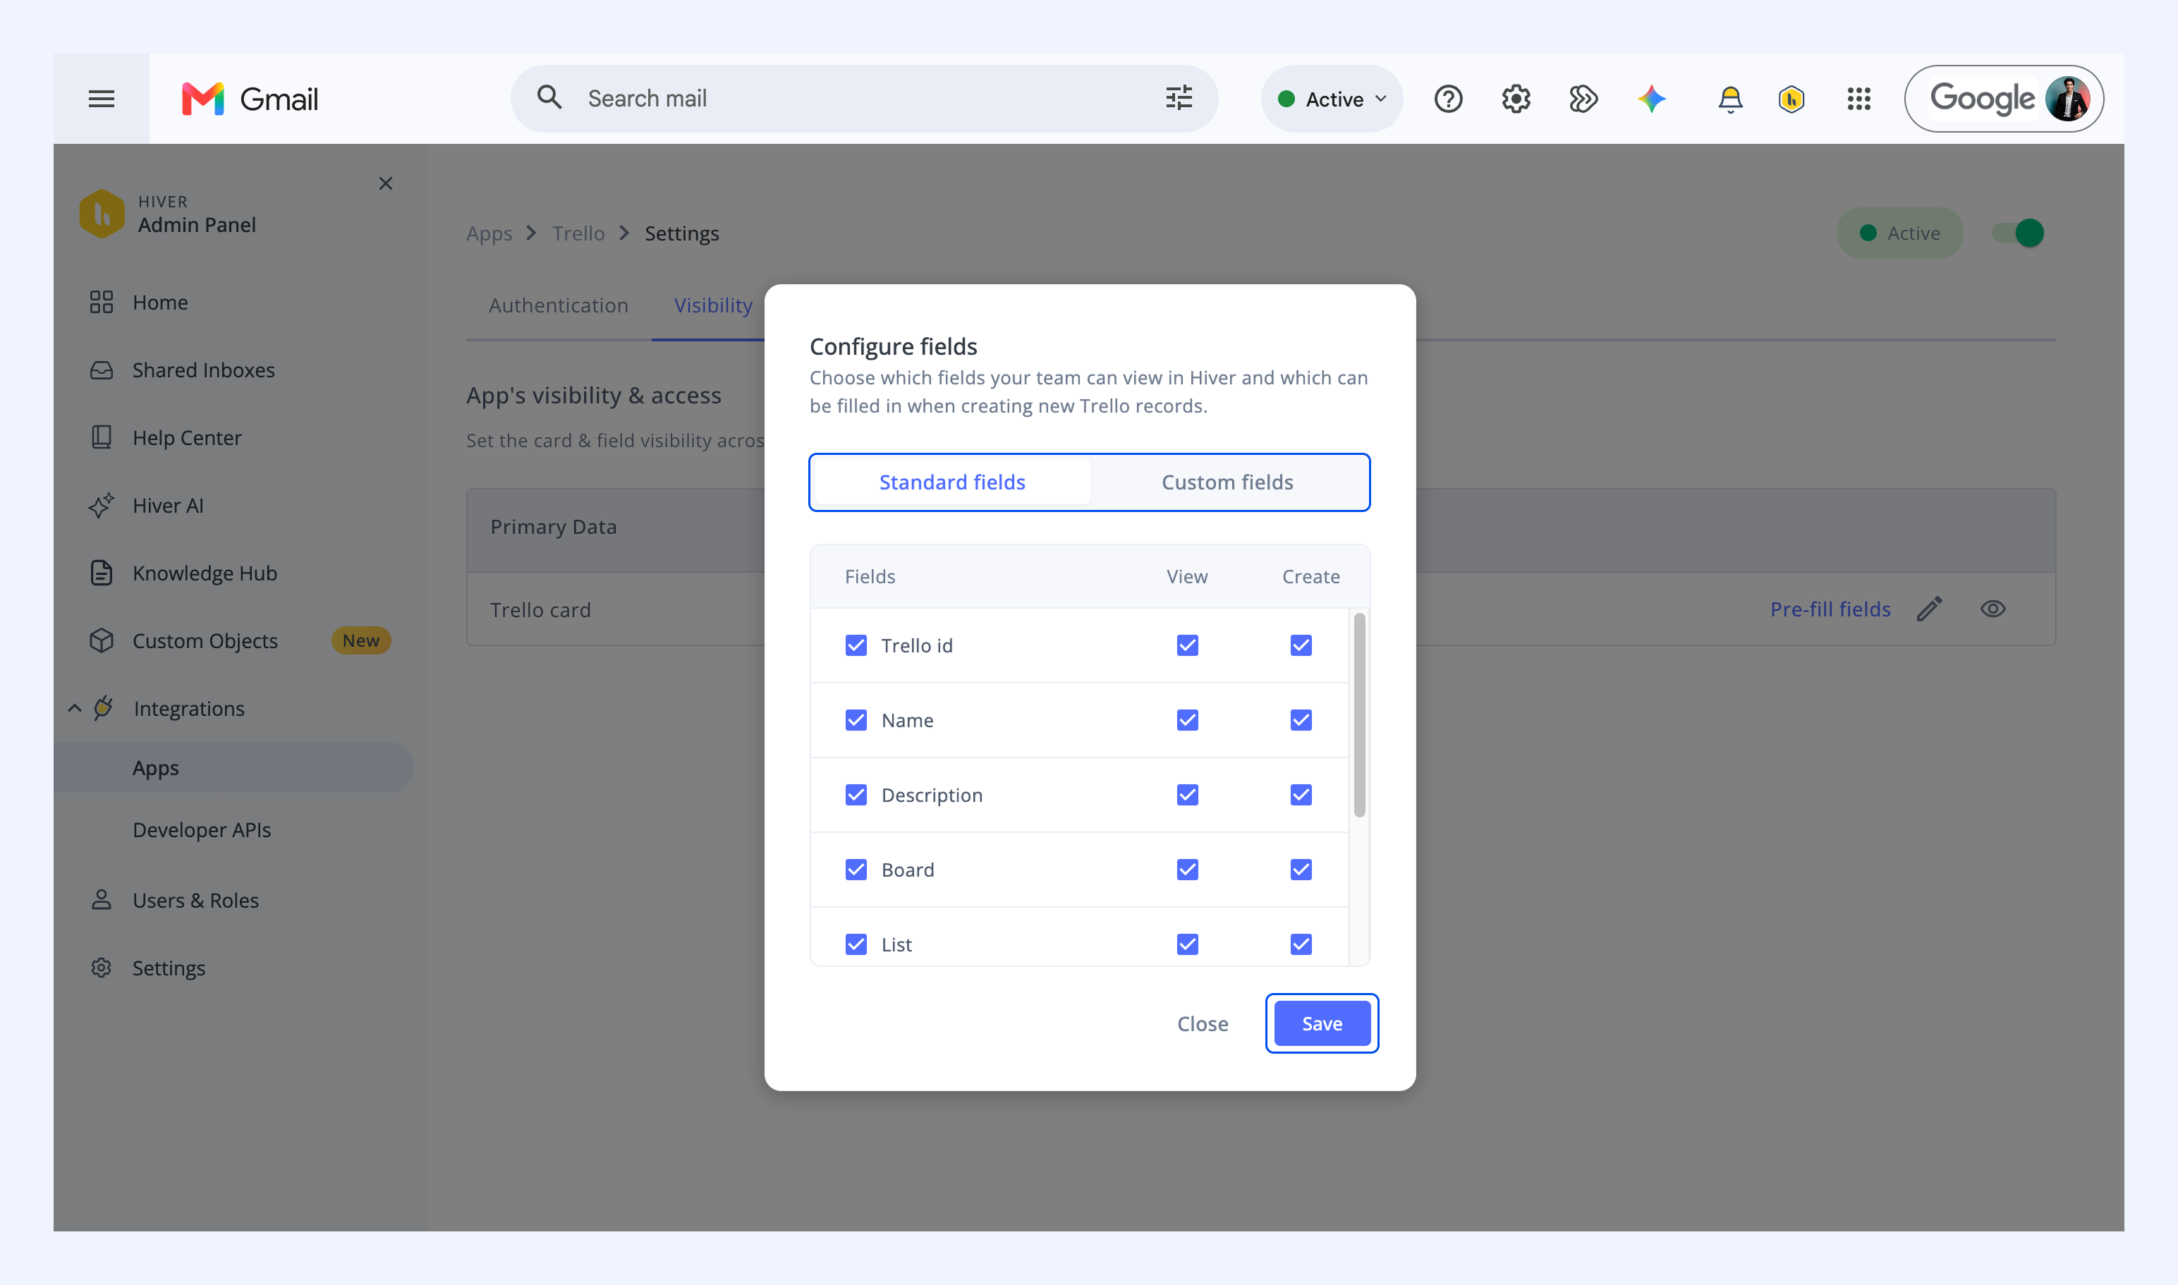Open Custom Objects in sidebar

(x=205, y=641)
